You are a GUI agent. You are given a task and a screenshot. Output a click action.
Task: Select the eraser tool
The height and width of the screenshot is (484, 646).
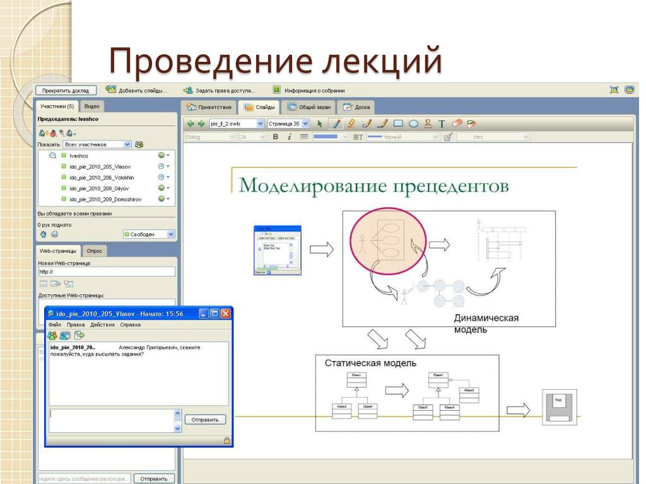(457, 123)
